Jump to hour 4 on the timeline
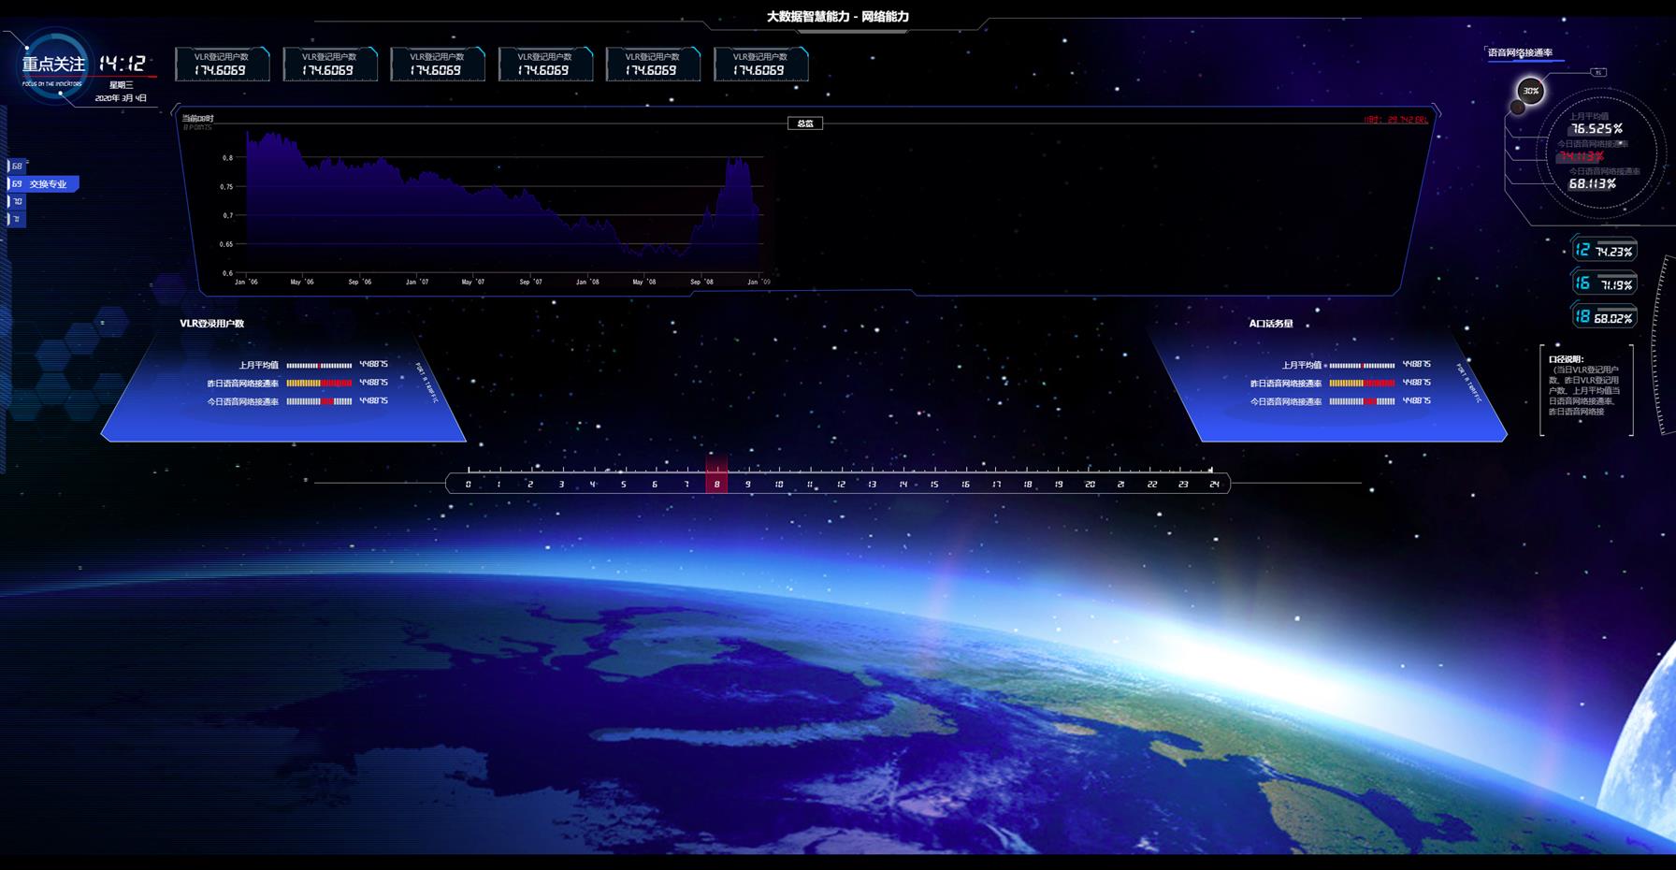Viewport: 1676px width, 870px height. (592, 485)
